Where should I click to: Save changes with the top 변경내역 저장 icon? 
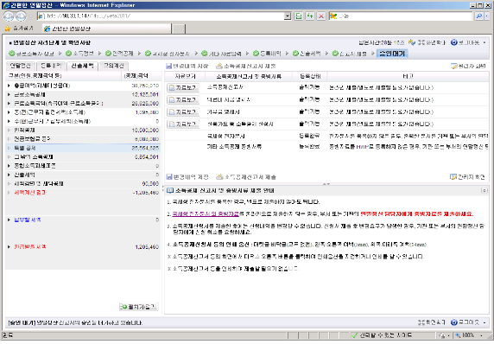click(x=169, y=66)
